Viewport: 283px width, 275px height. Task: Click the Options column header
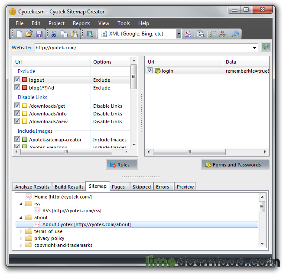[x=110, y=62]
